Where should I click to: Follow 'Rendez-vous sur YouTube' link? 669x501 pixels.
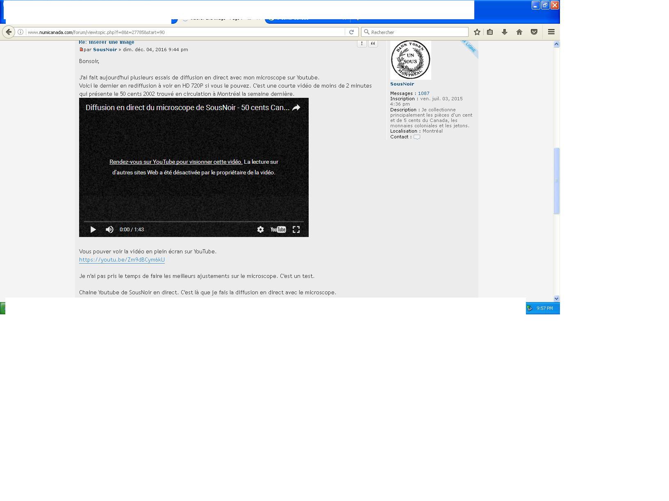pos(176,162)
